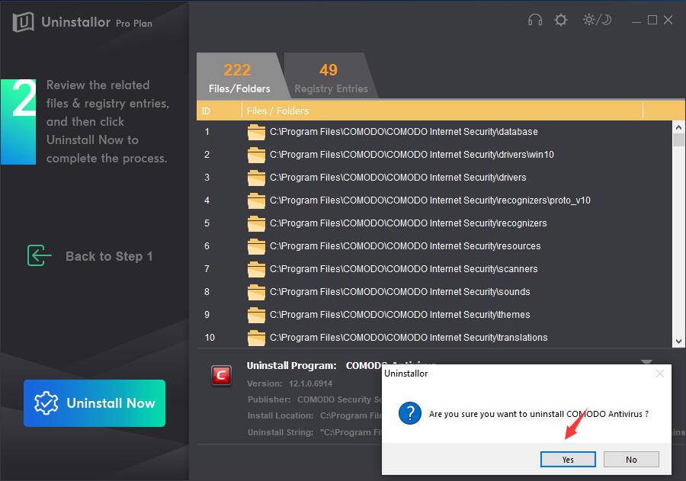Screen dimensions: 686x481
Task: Click the back arrow icon beside Step 1
Action: click(x=40, y=255)
